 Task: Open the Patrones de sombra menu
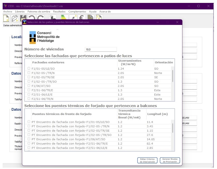tap(39, 12)
